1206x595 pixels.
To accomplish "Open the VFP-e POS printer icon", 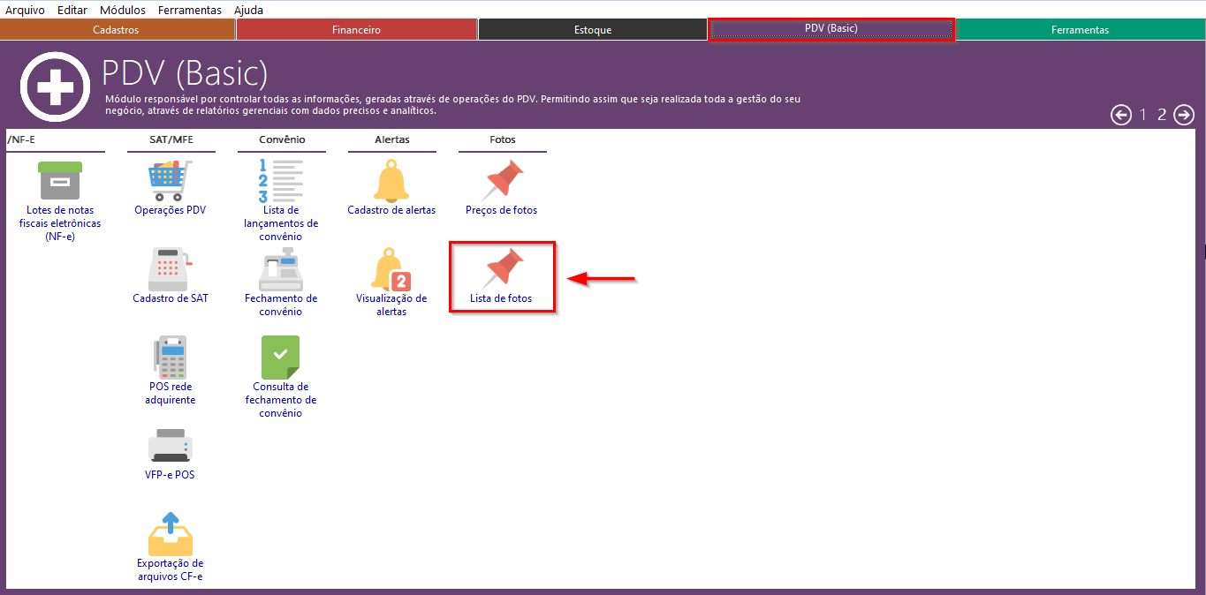I will click(171, 447).
